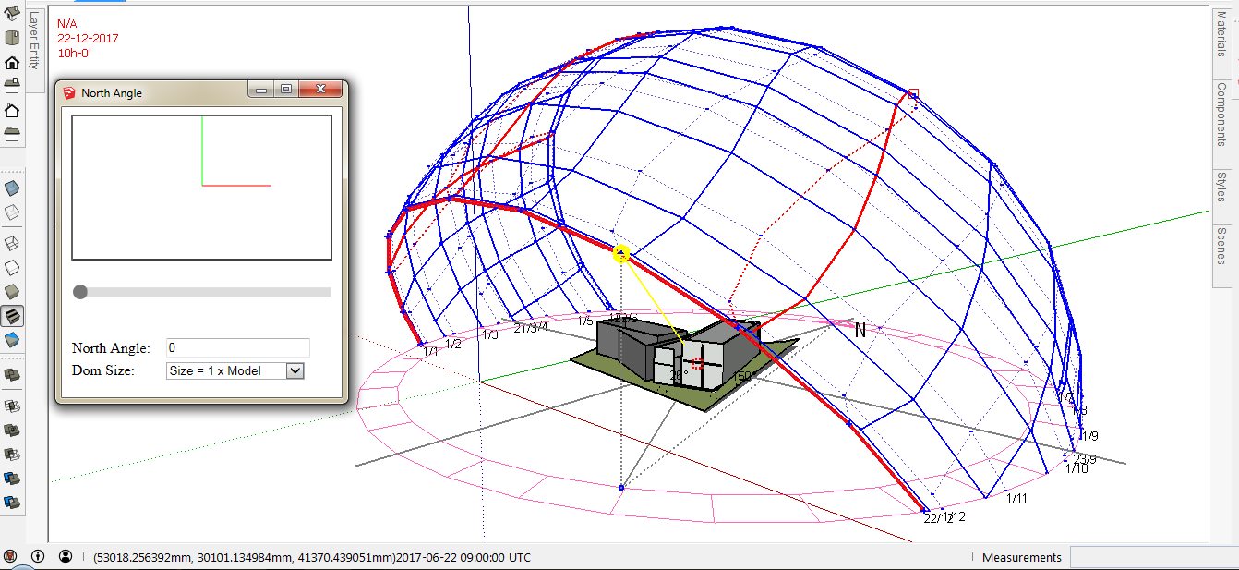Screen dimensions: 1239x570
Task: Expand the Components tray tab
Action: tap(1221, 114)
